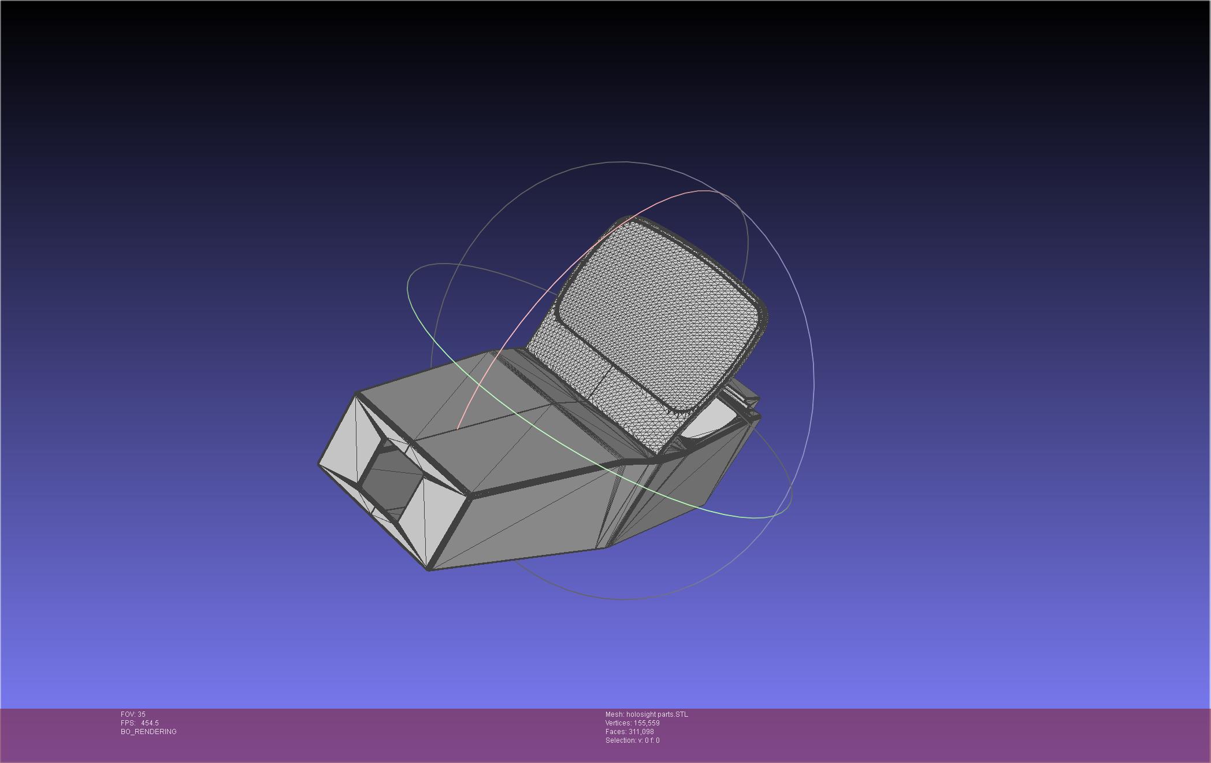
Task: Click the Mesh: holosight parts.STL label
Action: pos(647,714)
